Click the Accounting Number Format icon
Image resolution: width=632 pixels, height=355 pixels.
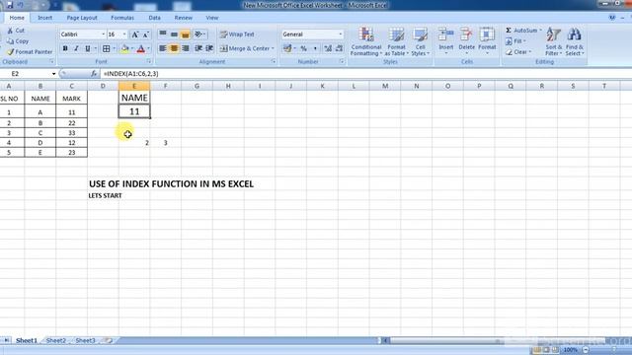click(x=287, y=48)
